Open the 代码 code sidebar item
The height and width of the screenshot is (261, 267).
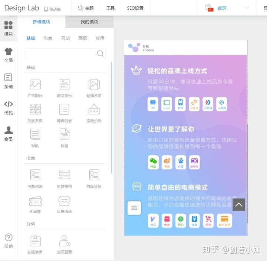[8, 107]
